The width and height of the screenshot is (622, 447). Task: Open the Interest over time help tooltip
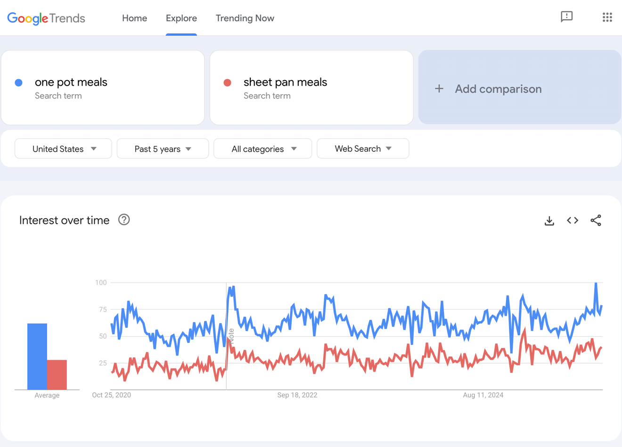coord(123,219)
